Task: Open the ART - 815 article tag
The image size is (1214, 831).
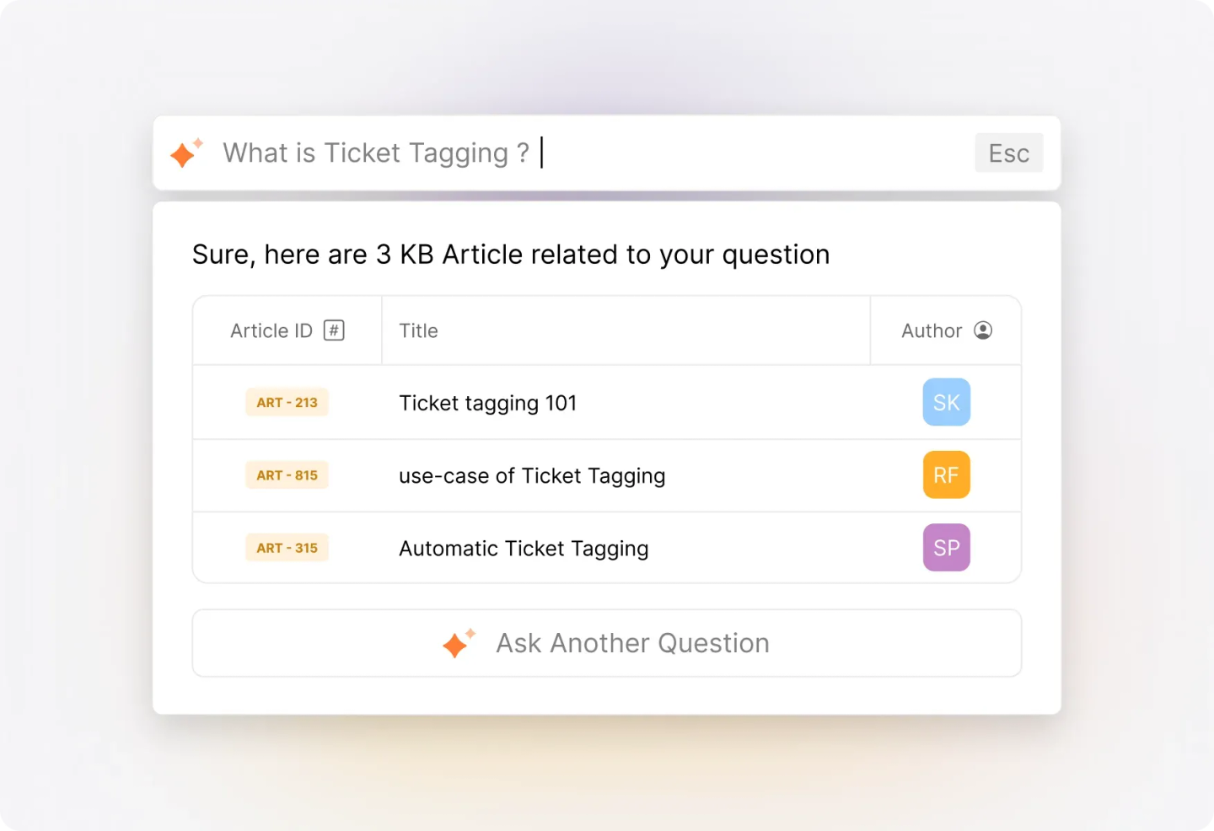Action: tap(287, 475)
